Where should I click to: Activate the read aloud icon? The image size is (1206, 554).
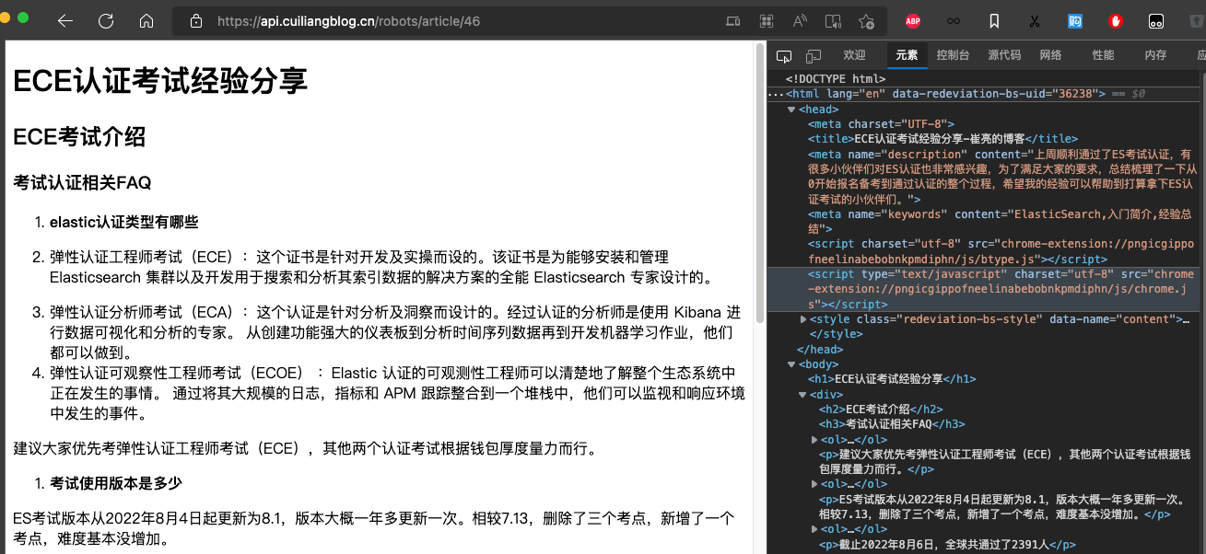(x=800, y=20)
